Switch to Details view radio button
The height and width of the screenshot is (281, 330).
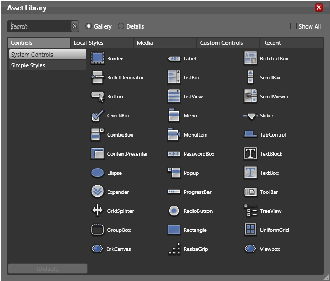tap(121, 26)
